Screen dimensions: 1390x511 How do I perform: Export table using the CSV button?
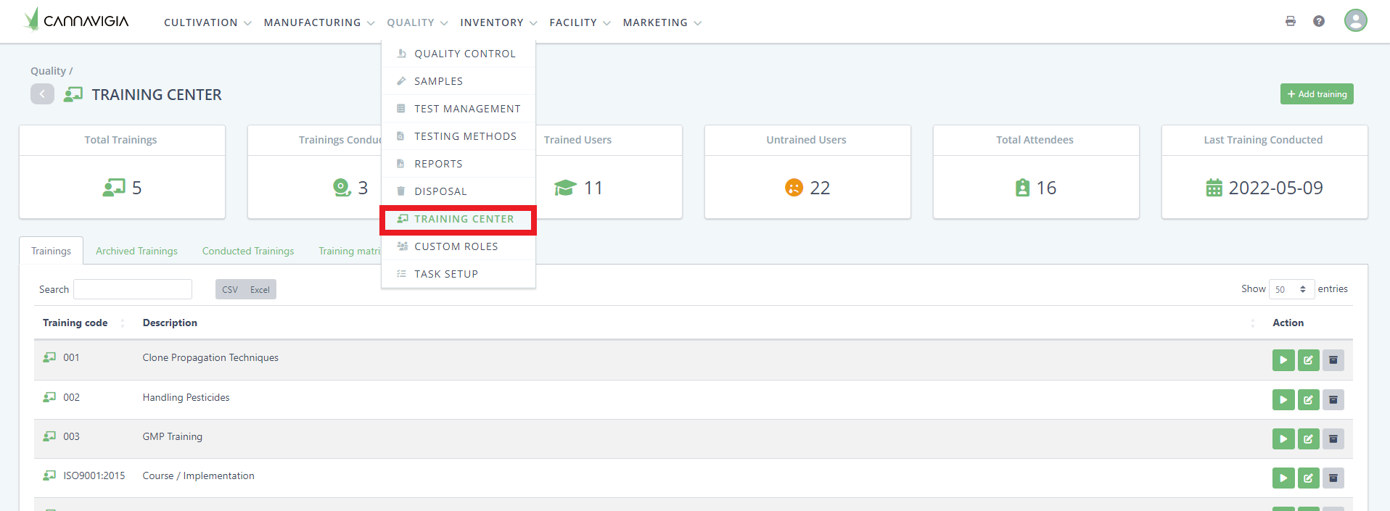pyautogui.click(x=230, y=289)
